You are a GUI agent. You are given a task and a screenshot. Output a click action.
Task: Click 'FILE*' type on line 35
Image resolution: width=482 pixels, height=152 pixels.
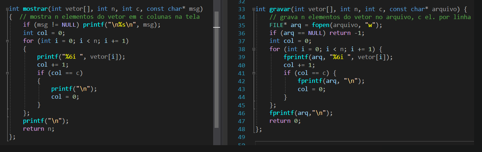tap(278, 25)
